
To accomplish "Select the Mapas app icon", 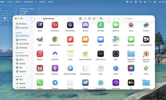I will 116,39.
